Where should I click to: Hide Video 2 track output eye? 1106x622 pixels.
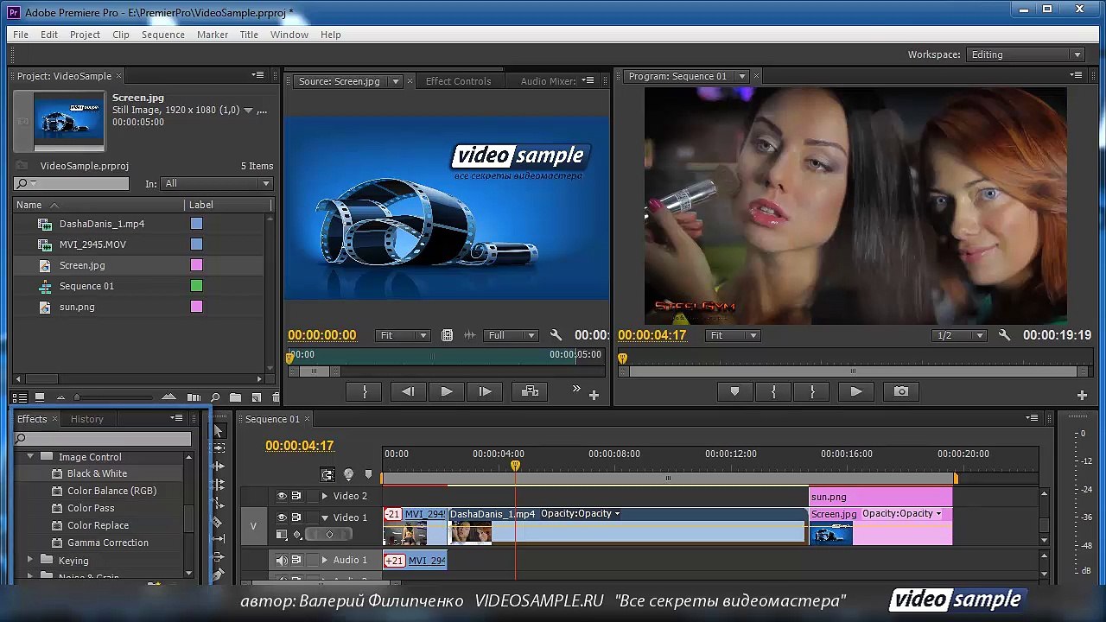[282, 496]
